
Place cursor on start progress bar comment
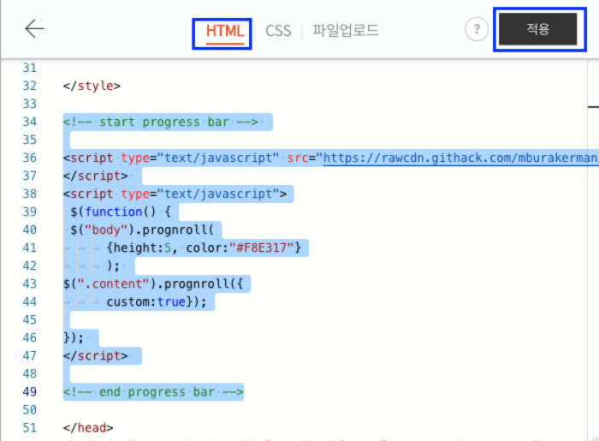[161, 122]
